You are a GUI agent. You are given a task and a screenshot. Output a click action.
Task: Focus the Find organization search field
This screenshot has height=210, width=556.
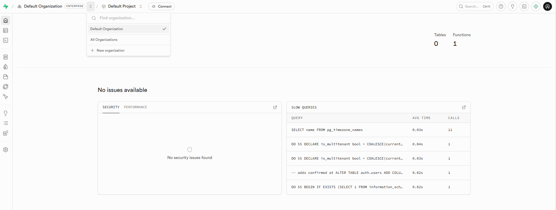point(129,18)
